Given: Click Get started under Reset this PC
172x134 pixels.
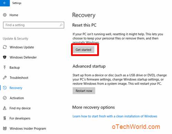Looking at the screenshot, I should point(83,50).
